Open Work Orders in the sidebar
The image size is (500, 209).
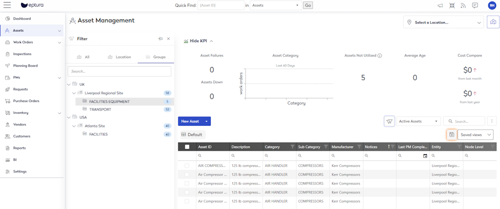tap(23, 42)
